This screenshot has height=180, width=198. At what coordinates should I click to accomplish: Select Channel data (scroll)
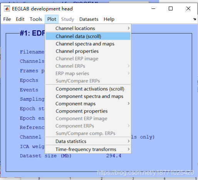(88, 36)
